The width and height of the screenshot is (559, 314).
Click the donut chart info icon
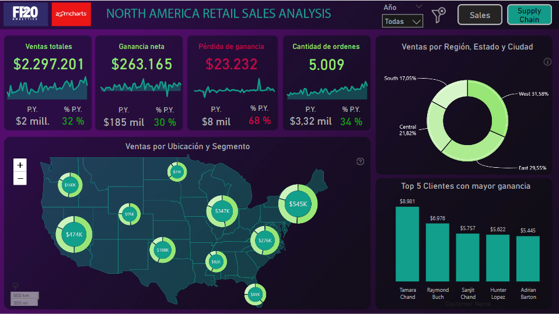(547, 62)
